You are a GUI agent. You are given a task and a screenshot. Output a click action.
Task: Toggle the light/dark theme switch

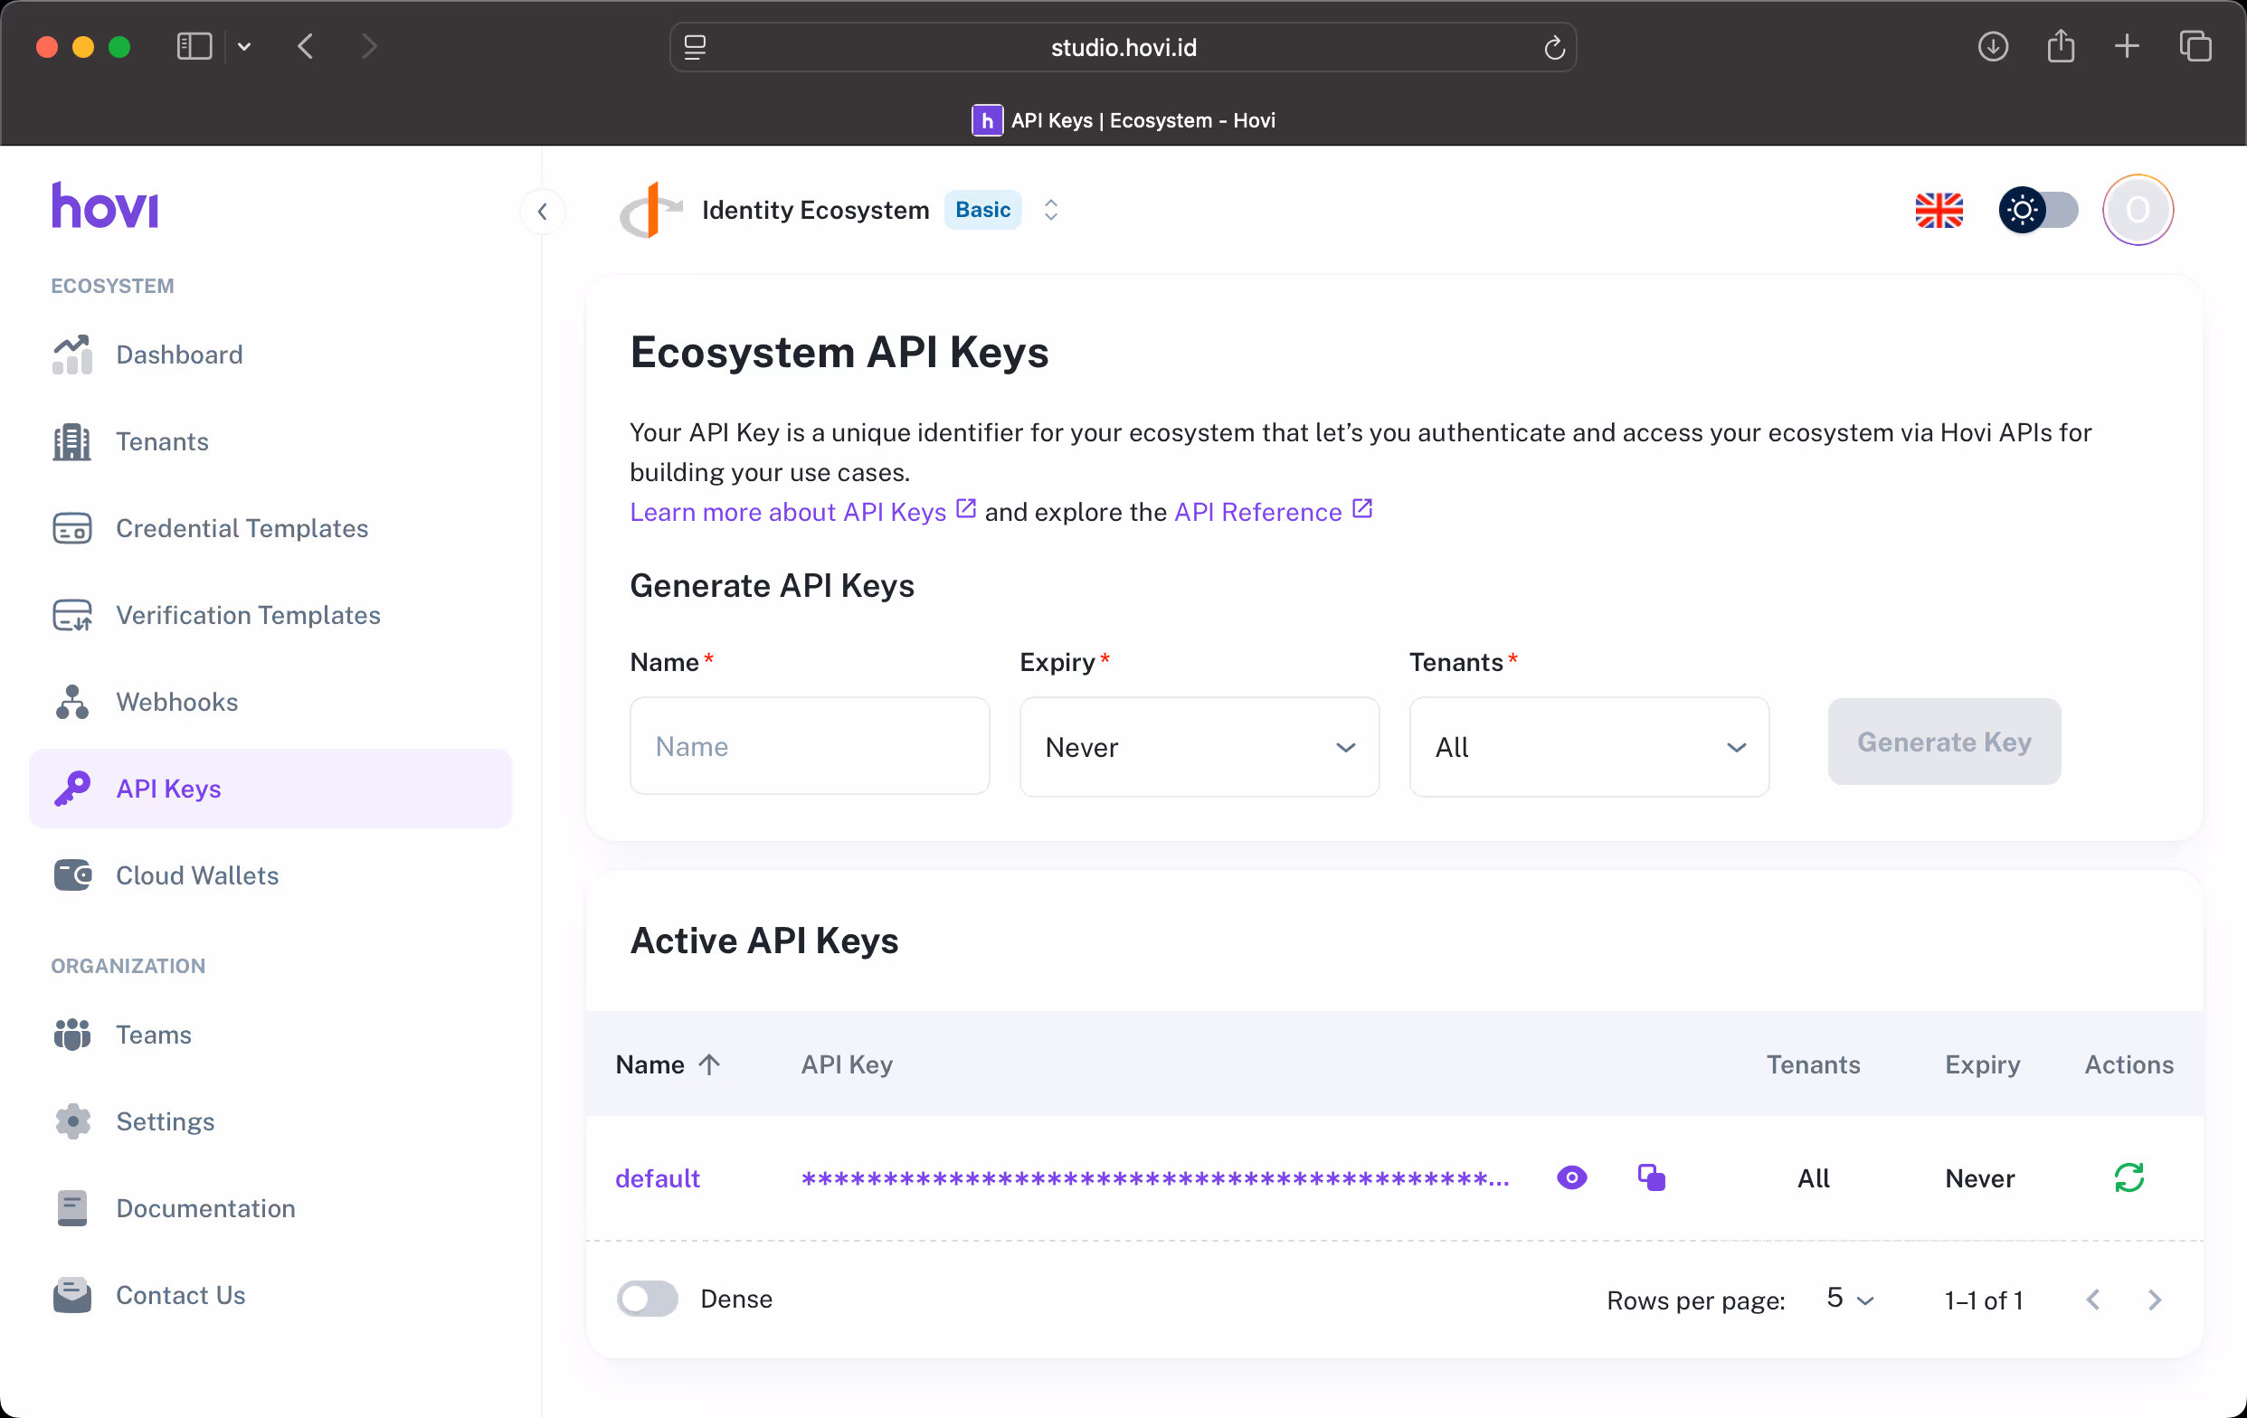pos(2038,210)
